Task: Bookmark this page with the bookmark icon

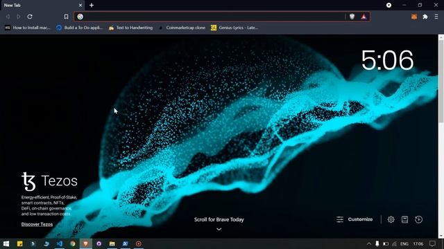Action: coord(66,17)
